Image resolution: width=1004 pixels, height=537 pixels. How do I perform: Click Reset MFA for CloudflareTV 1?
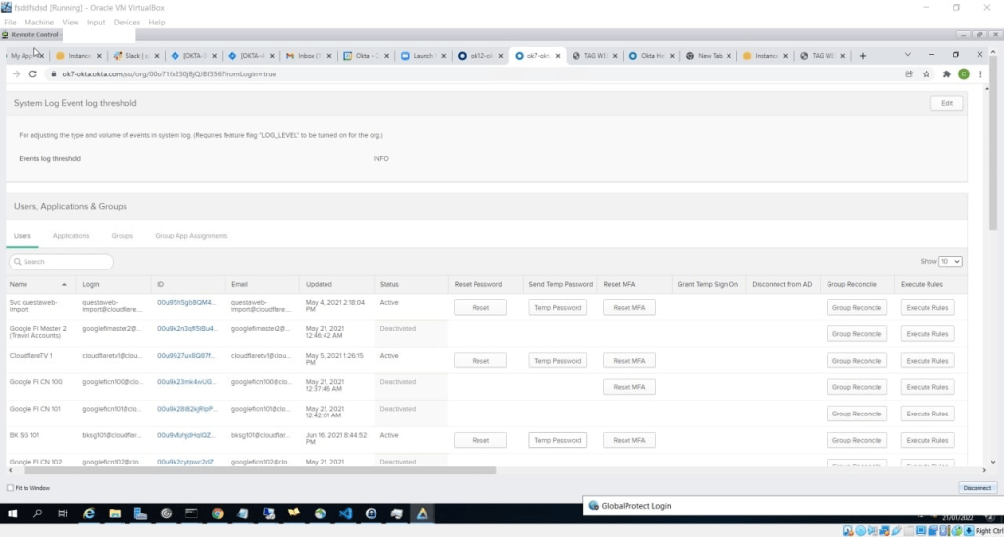click(x=627, y=360)
